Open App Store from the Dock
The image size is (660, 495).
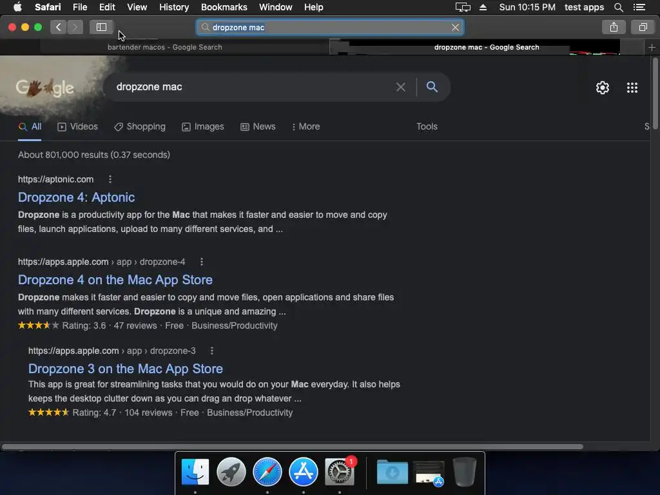304,472
